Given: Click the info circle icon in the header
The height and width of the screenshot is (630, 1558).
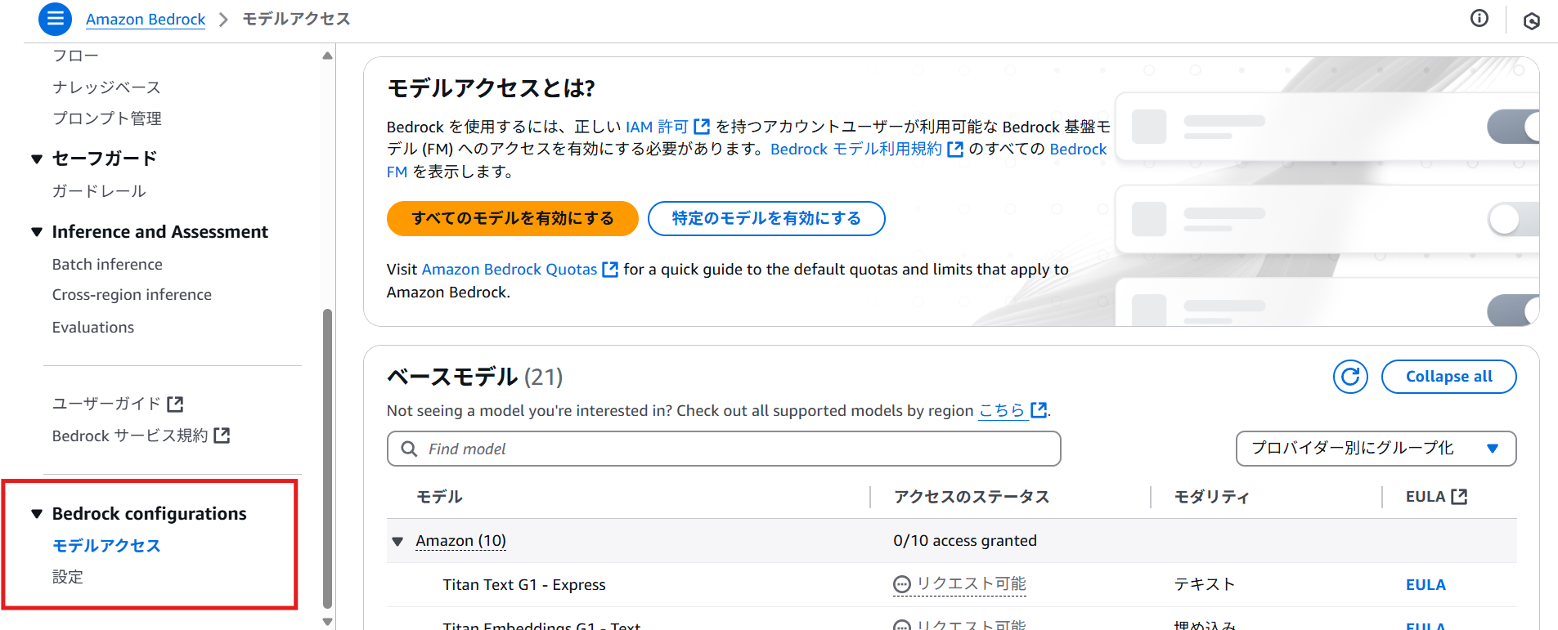Looking at the screenshot, I should 1479,19.
